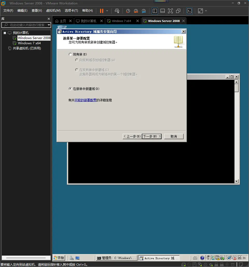The height and width of the screenshot is (267, 249).
Task: Click the guest tray help icon
Action: (x=202, y=258)
